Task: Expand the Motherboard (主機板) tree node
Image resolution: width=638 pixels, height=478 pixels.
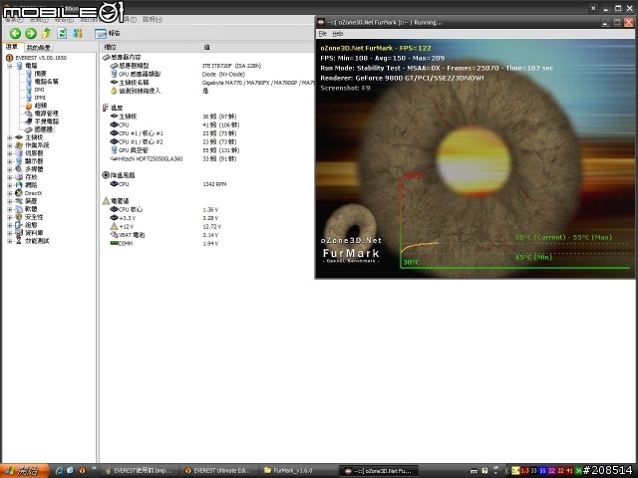Action: click(x=10, y=137)
